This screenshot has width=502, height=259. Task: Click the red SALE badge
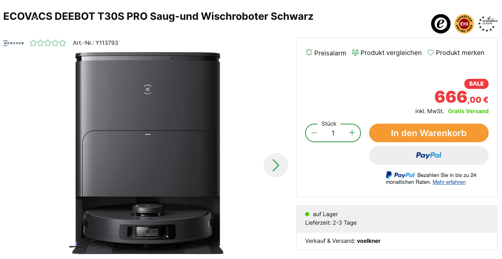(476, 84)
